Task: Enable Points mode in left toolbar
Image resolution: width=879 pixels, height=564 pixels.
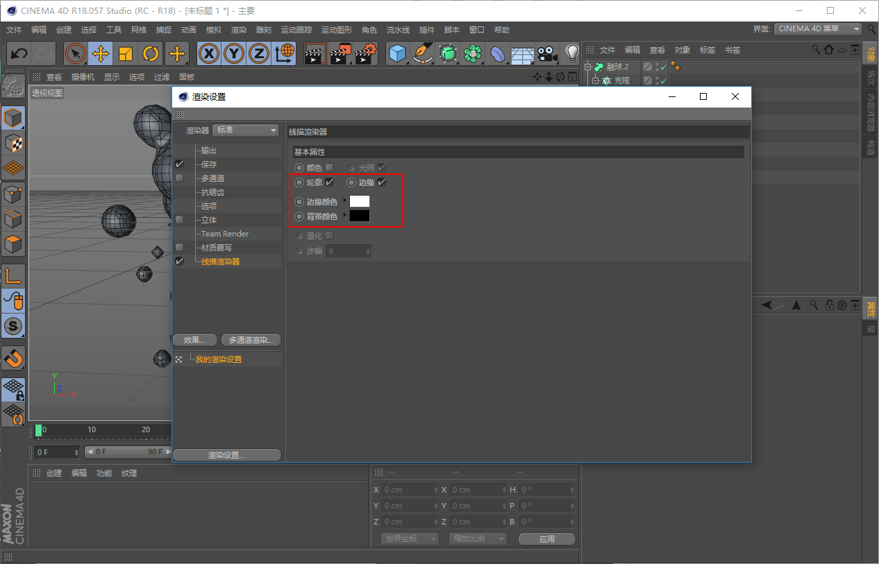Action: [13, 194]
